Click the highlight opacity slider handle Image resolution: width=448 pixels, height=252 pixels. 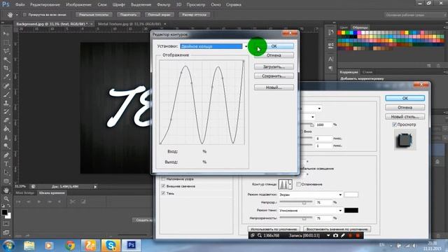coord(304,202)
